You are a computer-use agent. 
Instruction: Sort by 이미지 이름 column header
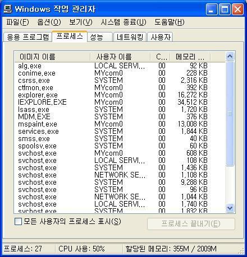pyautogui.click(x=53, y=57)
